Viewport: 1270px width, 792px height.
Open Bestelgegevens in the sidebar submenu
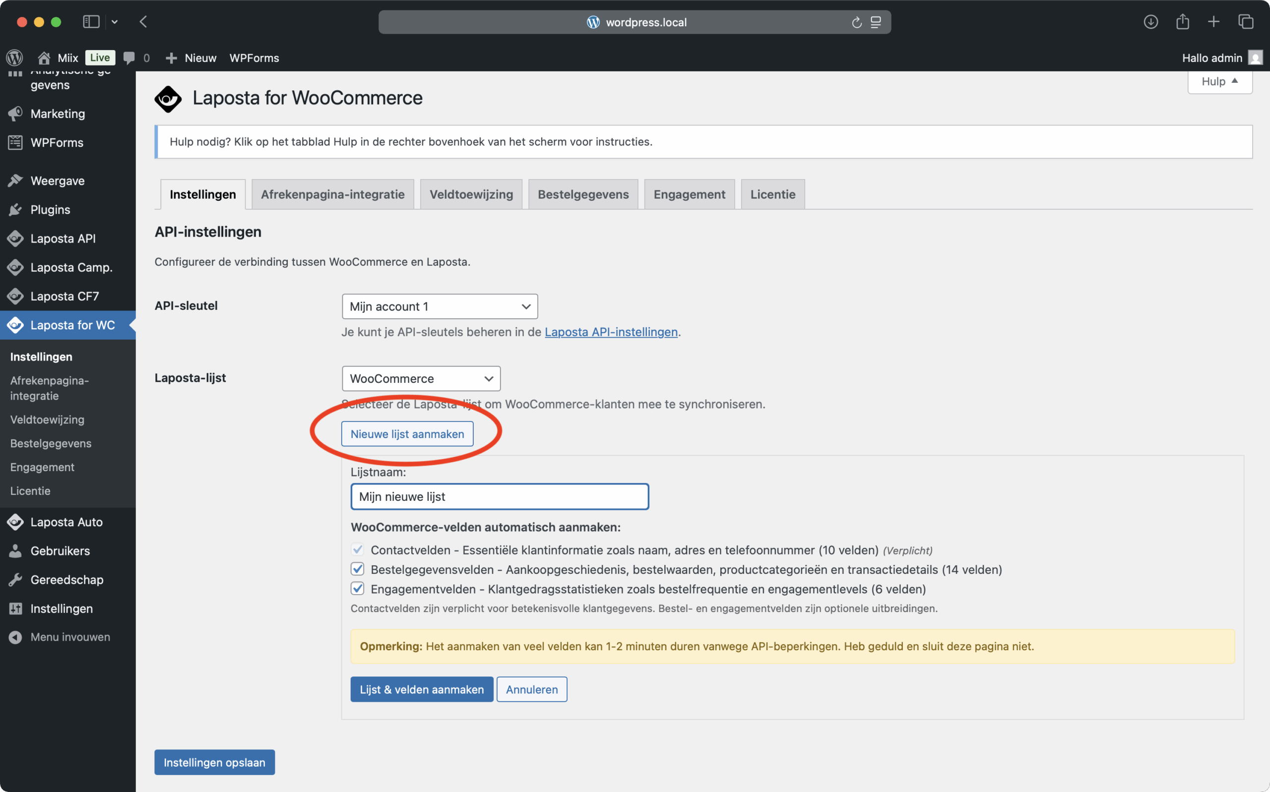click(x=51, y=443)
